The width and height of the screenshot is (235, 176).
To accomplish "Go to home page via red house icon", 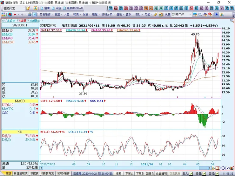I will 10,15.
